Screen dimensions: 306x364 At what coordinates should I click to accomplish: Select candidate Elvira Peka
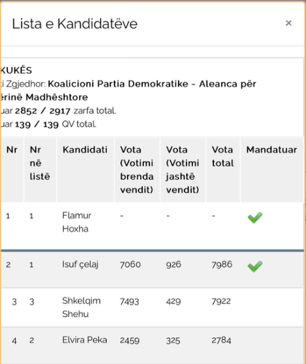click(x=85, y=340)
